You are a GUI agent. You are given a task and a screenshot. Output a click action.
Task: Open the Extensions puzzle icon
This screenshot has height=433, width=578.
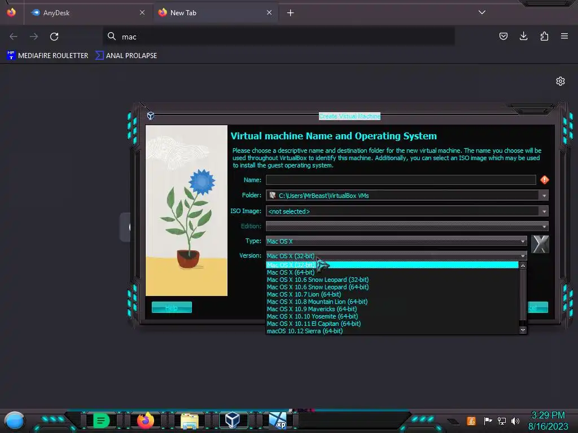(x=544, y=36)
